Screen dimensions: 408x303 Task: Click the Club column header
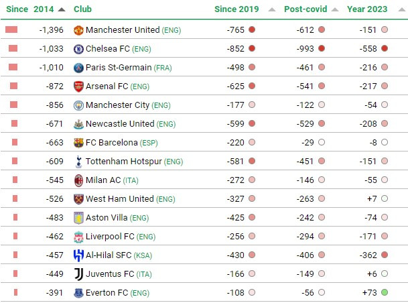(82, 9)
